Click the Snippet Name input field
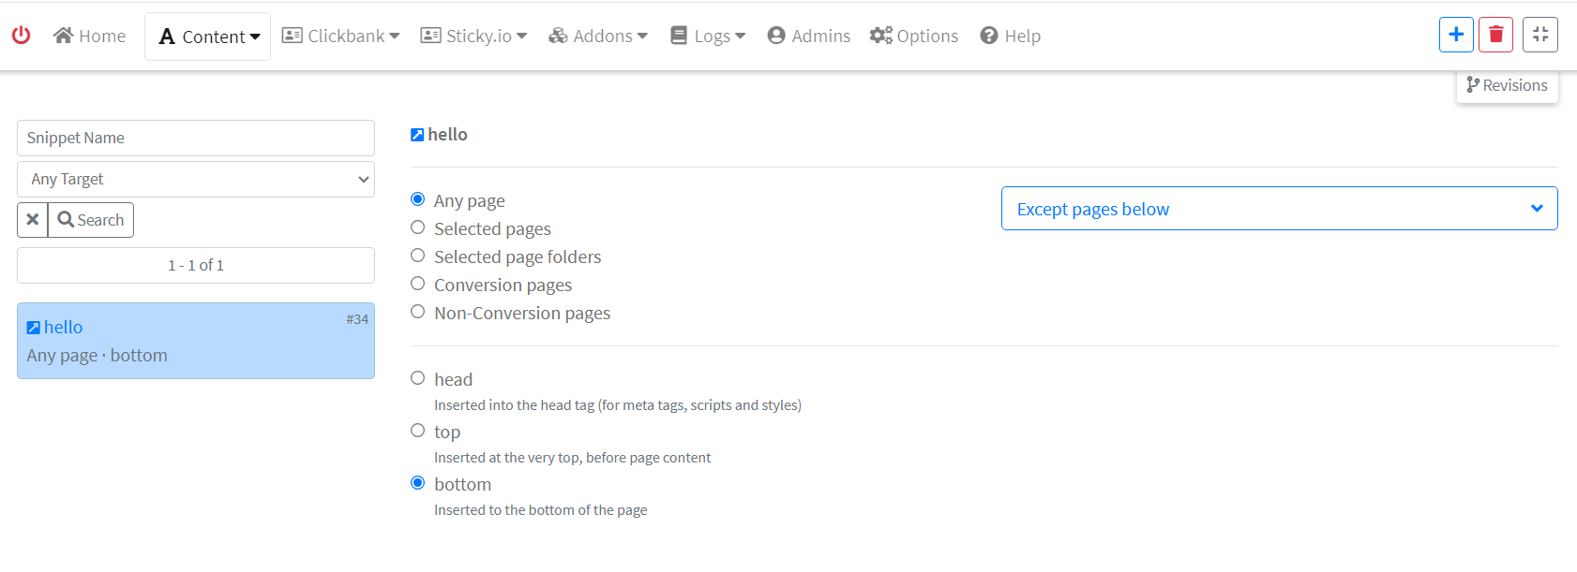Screen dimensions: 1577x572 click(x=196, y=138)
